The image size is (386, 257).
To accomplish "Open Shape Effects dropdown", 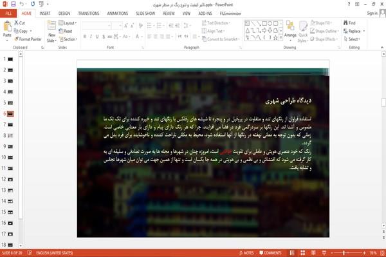I will (x=324, y=39).
